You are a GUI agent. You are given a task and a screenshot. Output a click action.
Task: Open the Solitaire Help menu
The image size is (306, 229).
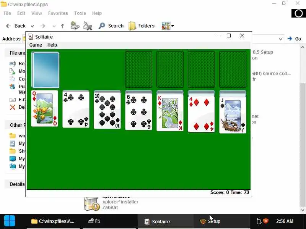pos(52,45)
